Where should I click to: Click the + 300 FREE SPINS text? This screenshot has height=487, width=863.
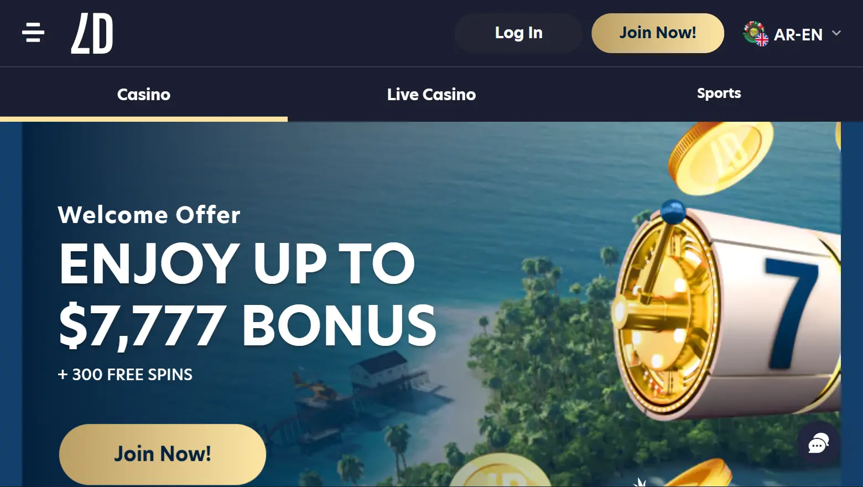[x=125, y=375]
